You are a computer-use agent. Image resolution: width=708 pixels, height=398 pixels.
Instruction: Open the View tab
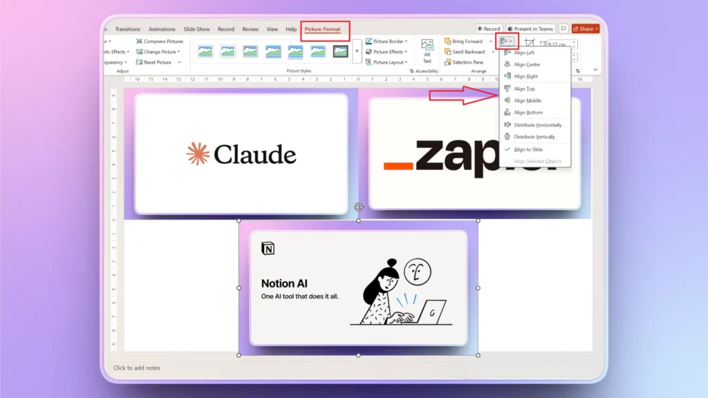tap(272, 29)
